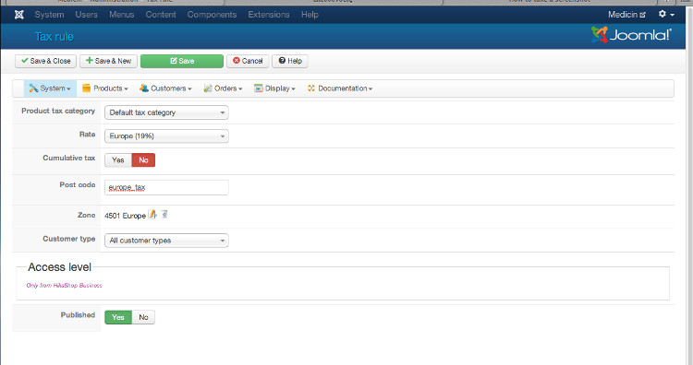Set Cumulative tax to No

143,160
